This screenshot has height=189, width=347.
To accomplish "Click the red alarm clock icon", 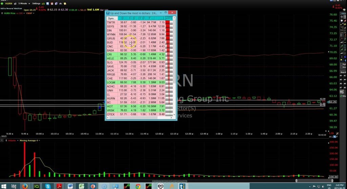I will click(x=52, y=3).
